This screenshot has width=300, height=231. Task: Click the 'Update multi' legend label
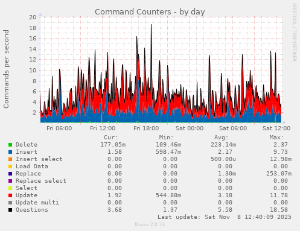click(37, 203)
